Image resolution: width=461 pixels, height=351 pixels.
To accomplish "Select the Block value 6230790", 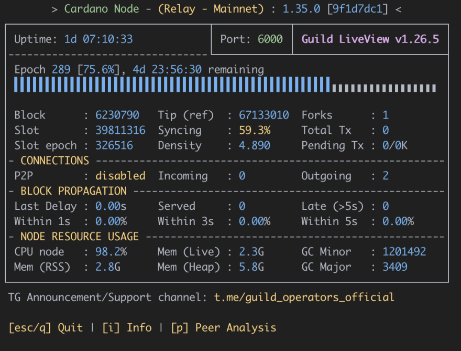I will pyautogui.click(x=117, y=115).
